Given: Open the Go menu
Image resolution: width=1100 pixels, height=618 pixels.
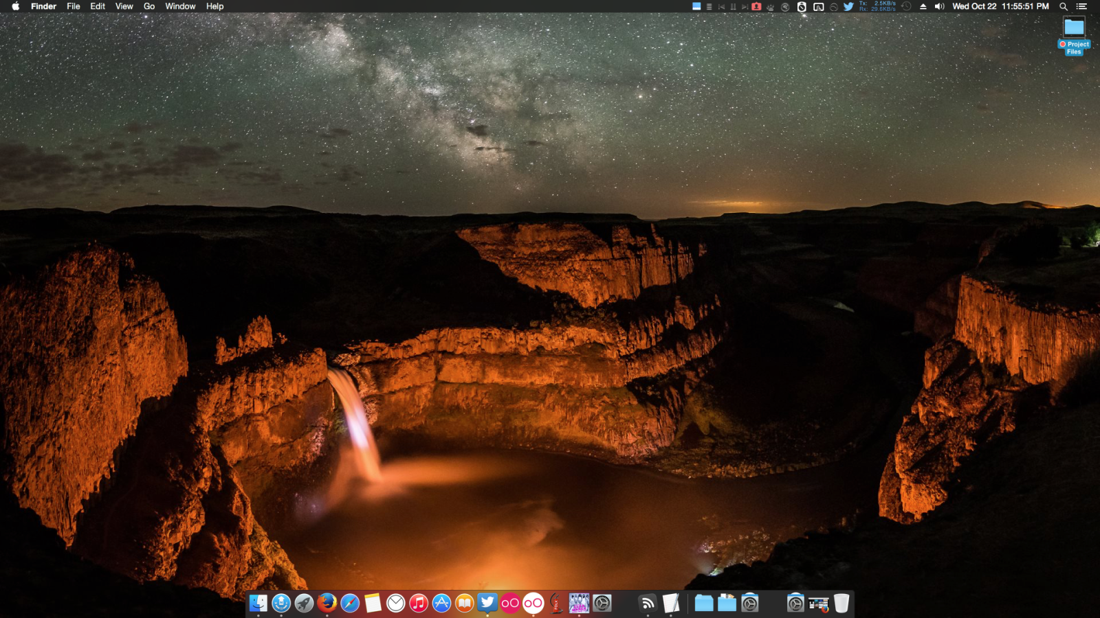Looking at the screenshot, I should [x=149, y=6].
